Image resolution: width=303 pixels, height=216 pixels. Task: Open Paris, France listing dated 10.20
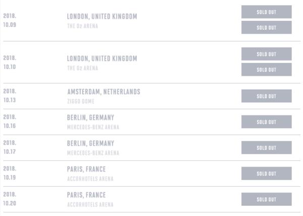(x=86, y=195)
